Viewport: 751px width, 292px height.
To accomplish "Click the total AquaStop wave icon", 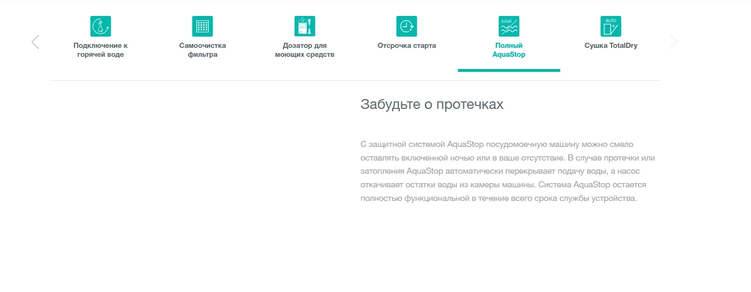I will [x=509, y=26].
